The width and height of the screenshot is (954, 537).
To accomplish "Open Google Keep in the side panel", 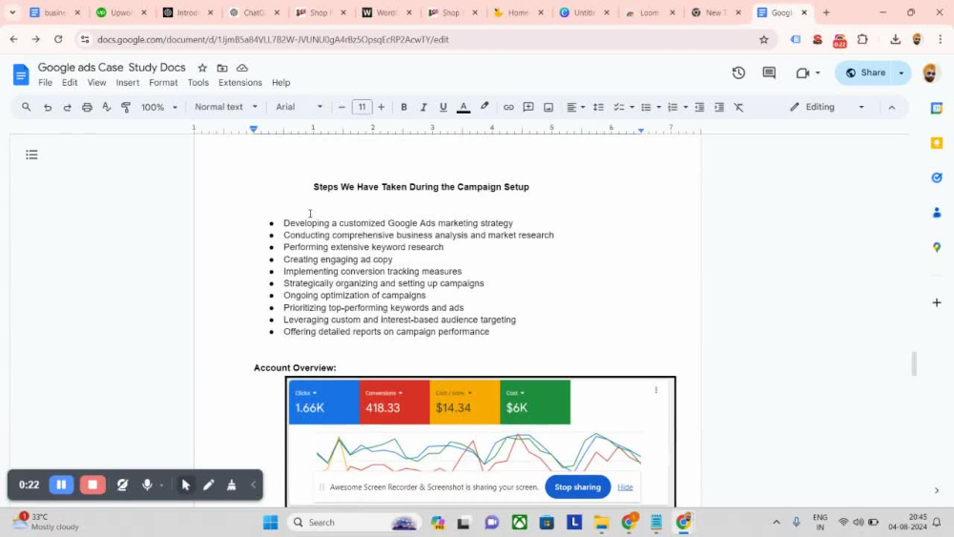I will coord(937,143).
